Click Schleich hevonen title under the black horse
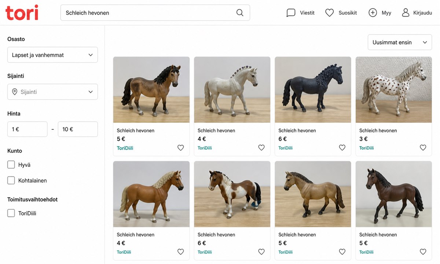This screenshot has width=440, height=264. 297,131
